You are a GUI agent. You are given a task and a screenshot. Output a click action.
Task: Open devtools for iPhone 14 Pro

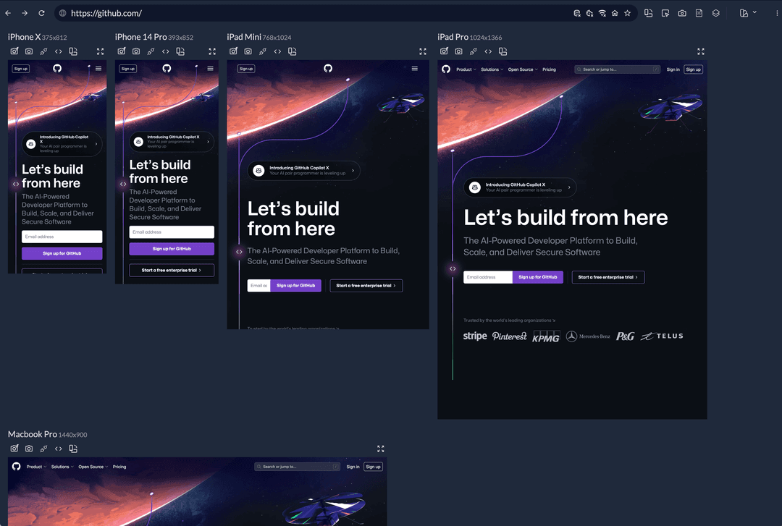(164, 51)
